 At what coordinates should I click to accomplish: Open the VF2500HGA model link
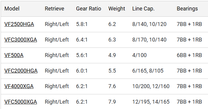19,24
